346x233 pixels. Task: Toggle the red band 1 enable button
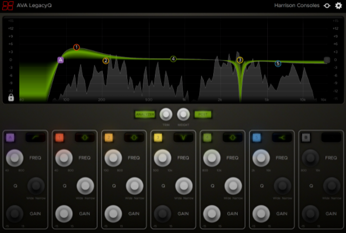click(59, 138)
